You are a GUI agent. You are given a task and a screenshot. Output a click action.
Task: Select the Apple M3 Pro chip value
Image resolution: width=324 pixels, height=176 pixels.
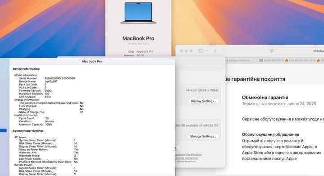145,52
